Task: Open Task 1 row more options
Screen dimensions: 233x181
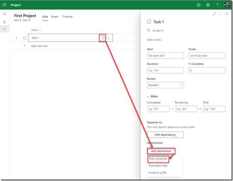Action: click(109, 38)
